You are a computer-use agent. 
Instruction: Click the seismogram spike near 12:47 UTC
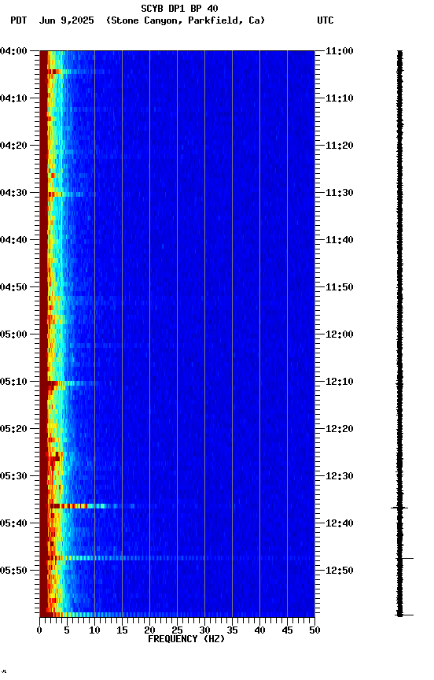(x=405, y=559)
